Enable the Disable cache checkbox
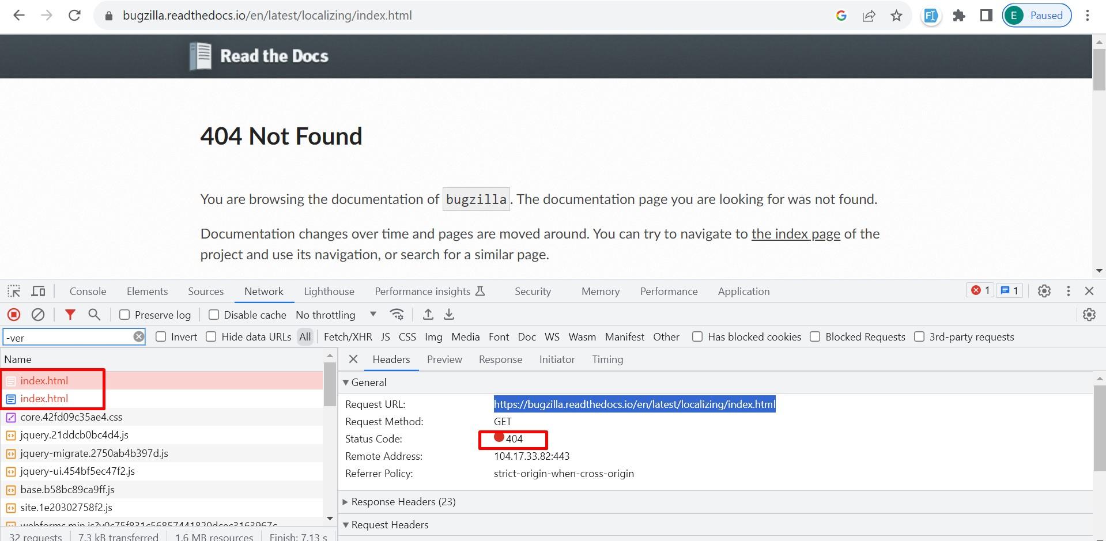This screenshot has height=541, width=1106. pos(214,315)
